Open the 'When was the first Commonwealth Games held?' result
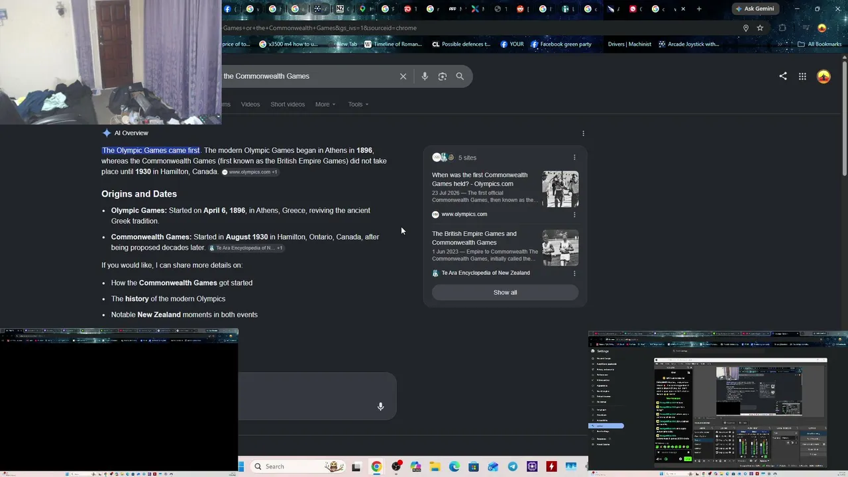 (x=480, y=180)
